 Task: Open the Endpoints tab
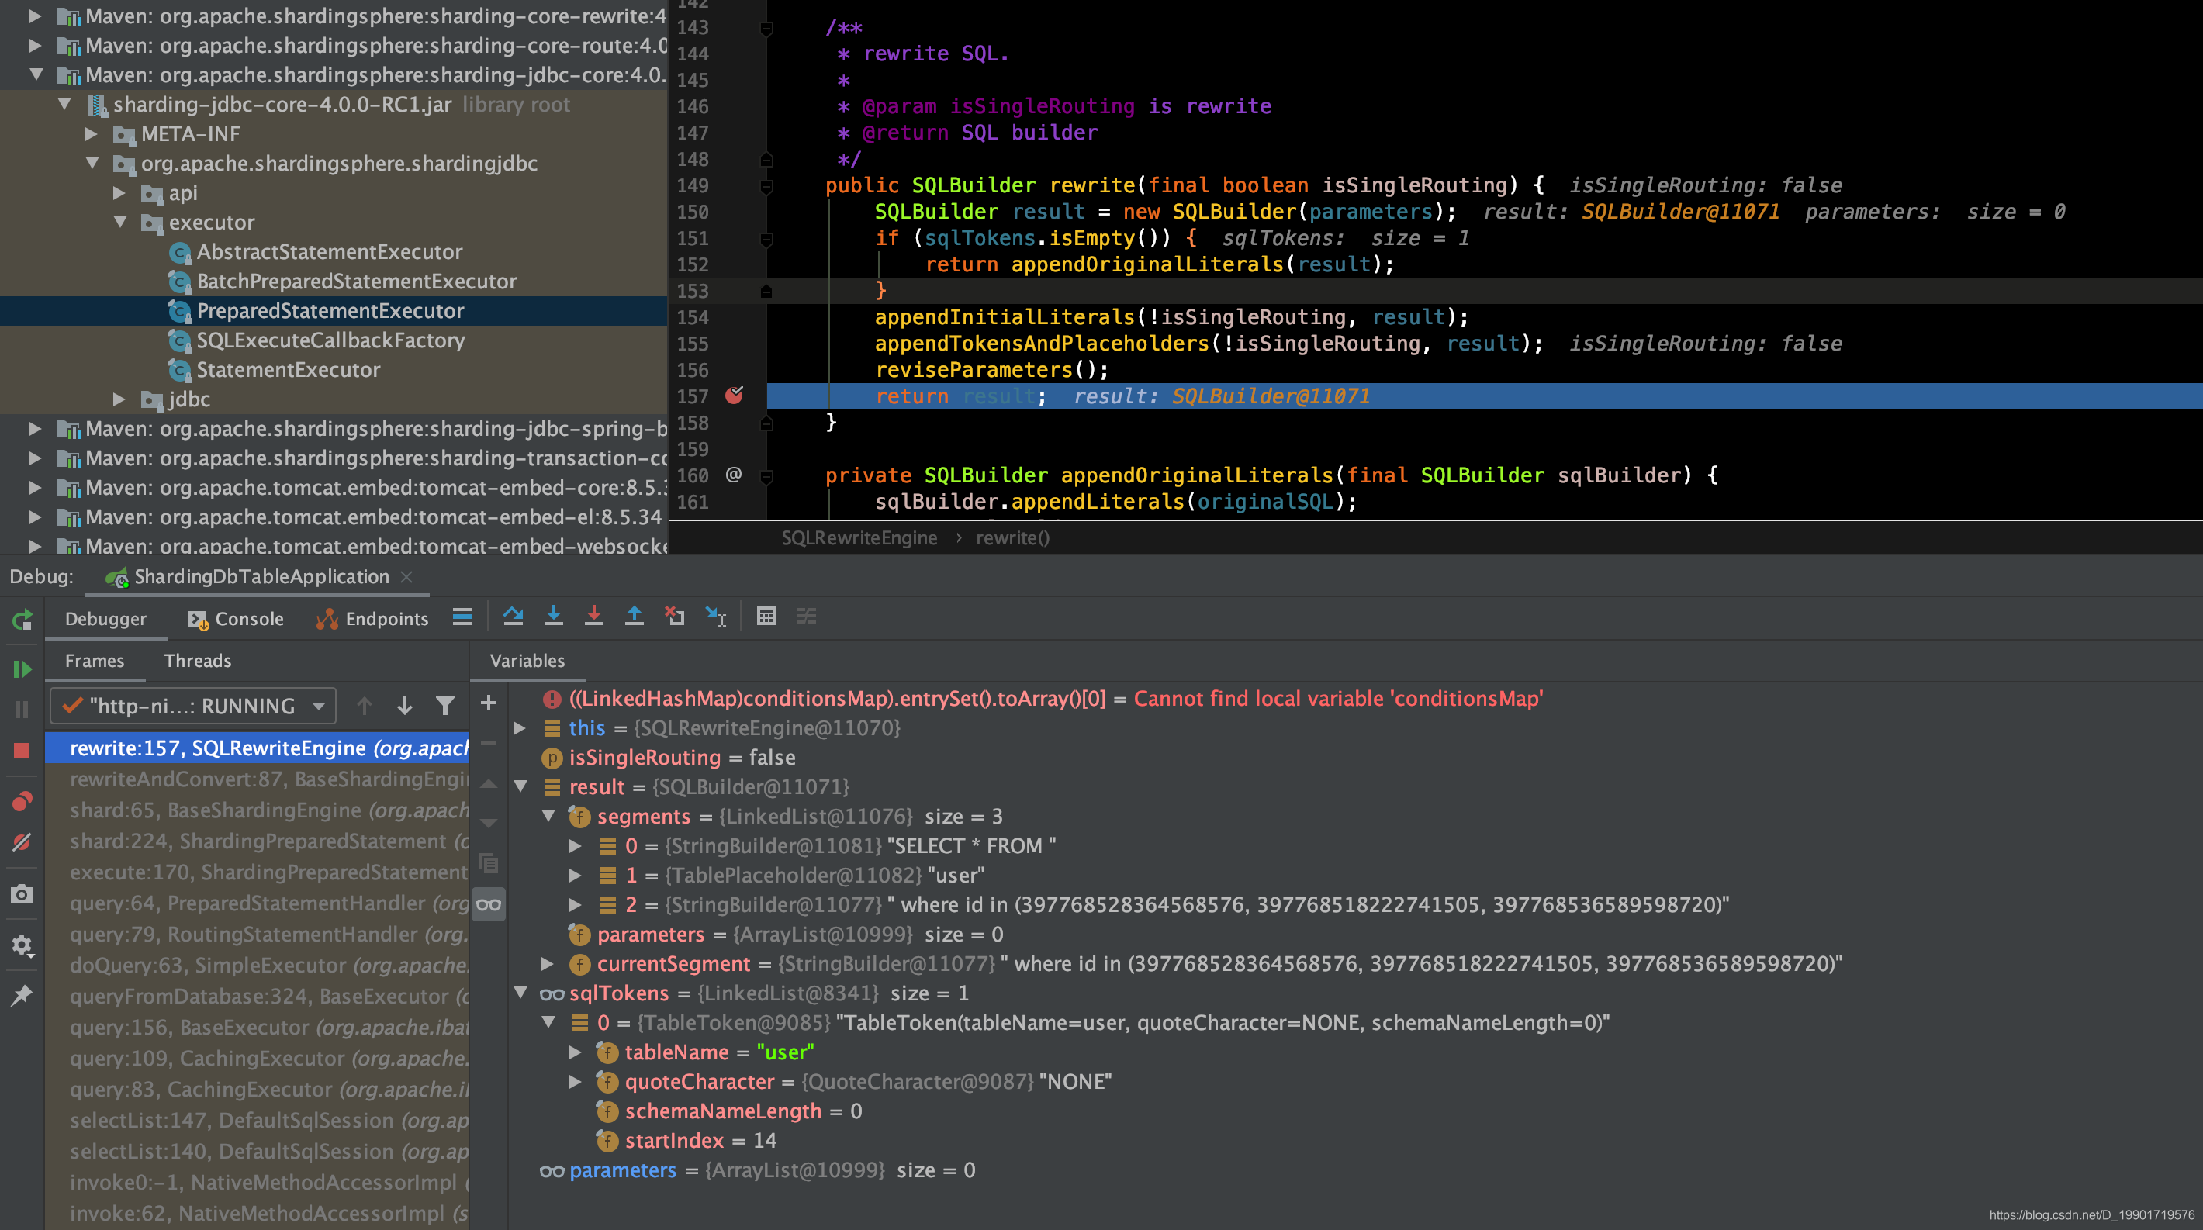point(372,619)
